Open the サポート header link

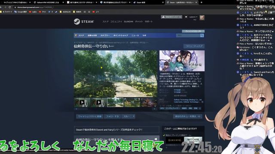coord(149,21)
